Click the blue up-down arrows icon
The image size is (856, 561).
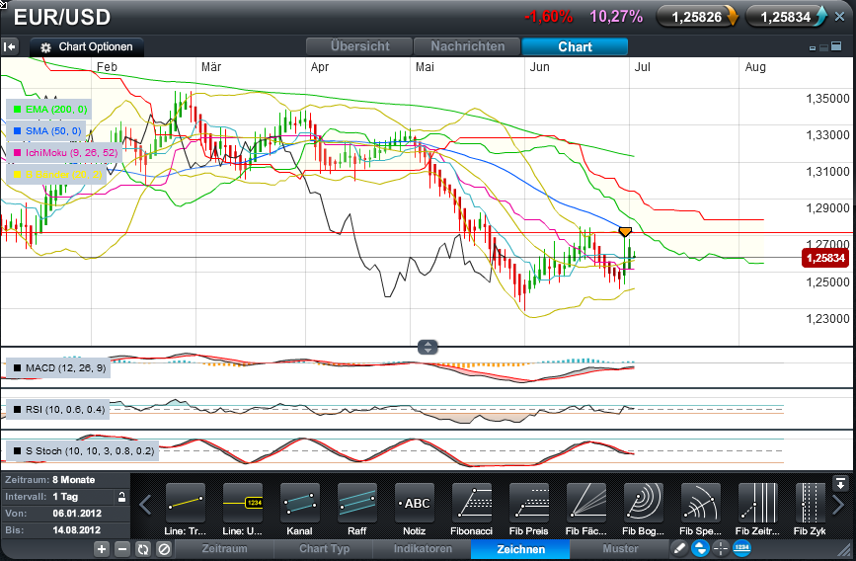point(700,548)
